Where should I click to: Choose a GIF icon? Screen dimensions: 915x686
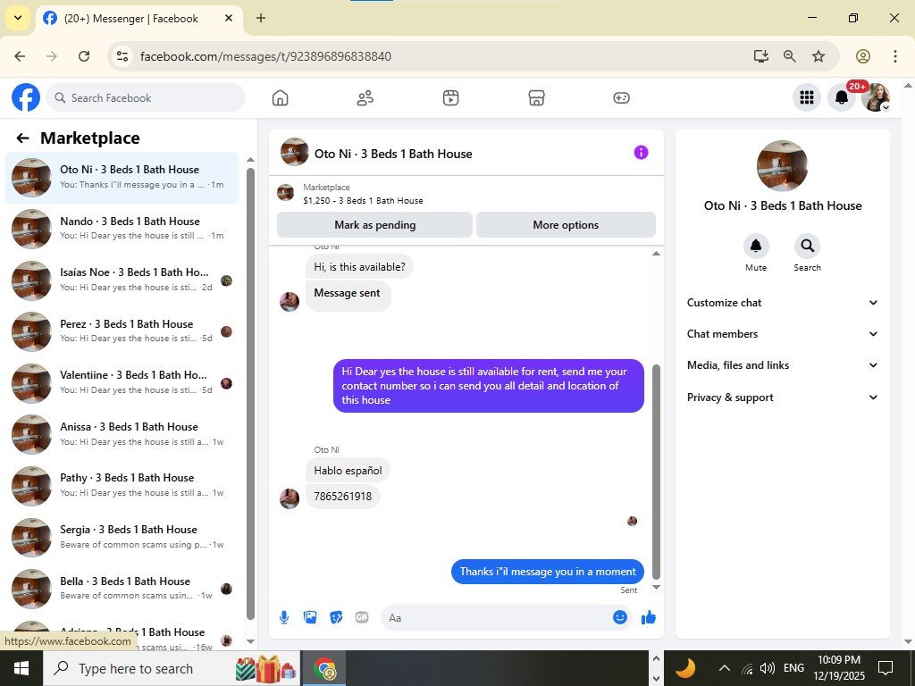point(362,617)
